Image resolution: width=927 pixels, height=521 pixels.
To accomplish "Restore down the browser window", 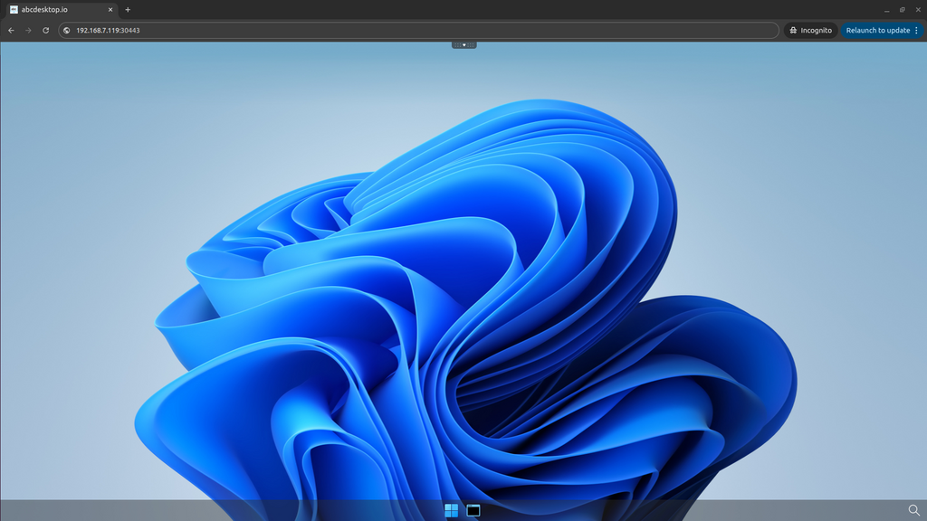I will point(903,9).
